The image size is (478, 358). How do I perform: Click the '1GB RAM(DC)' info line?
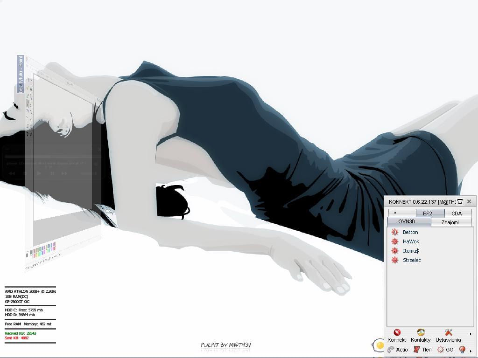[16, 296]
